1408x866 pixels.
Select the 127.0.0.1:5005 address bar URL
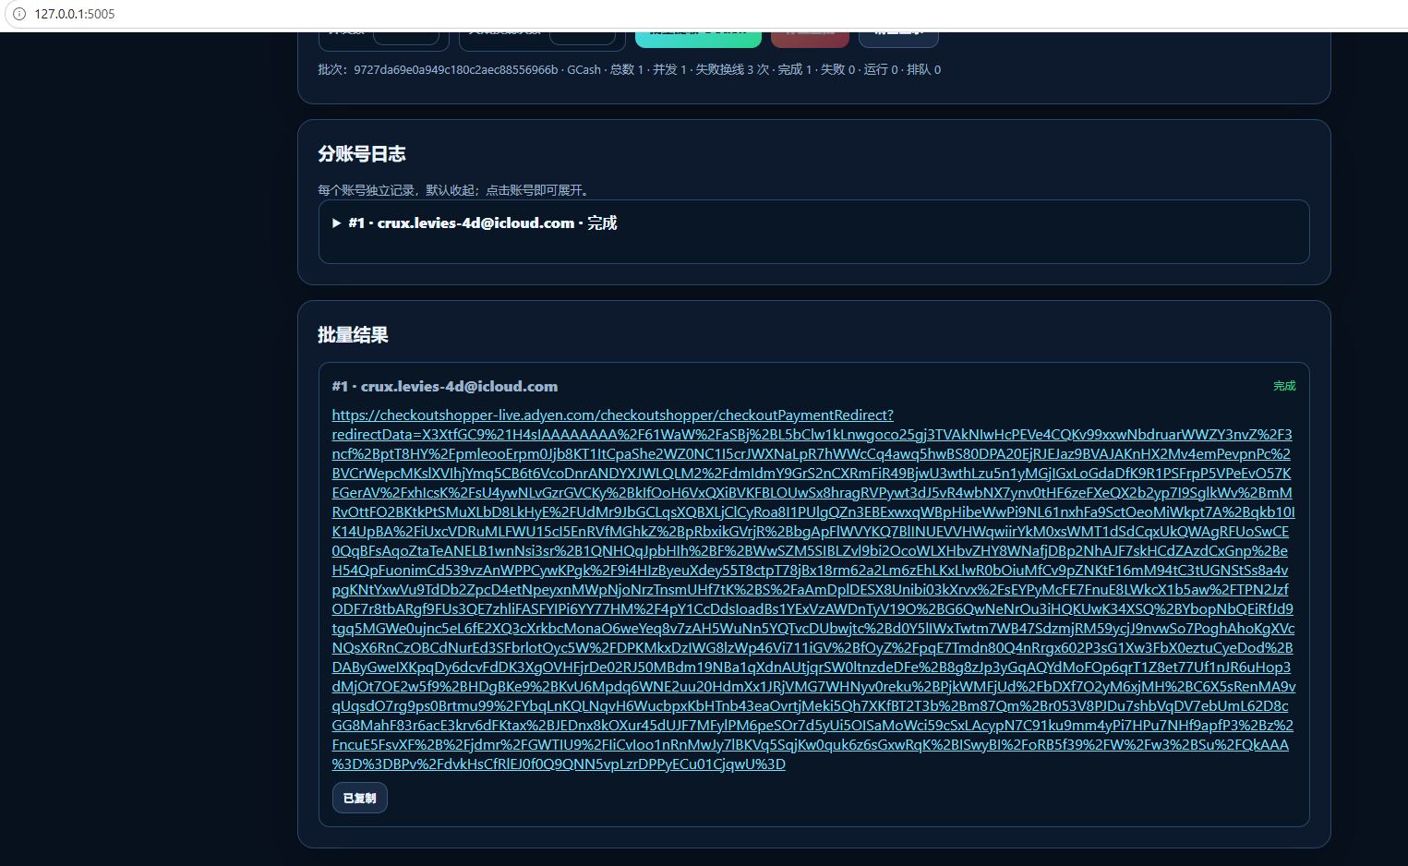pyautogui.click(x=75, y=14)
